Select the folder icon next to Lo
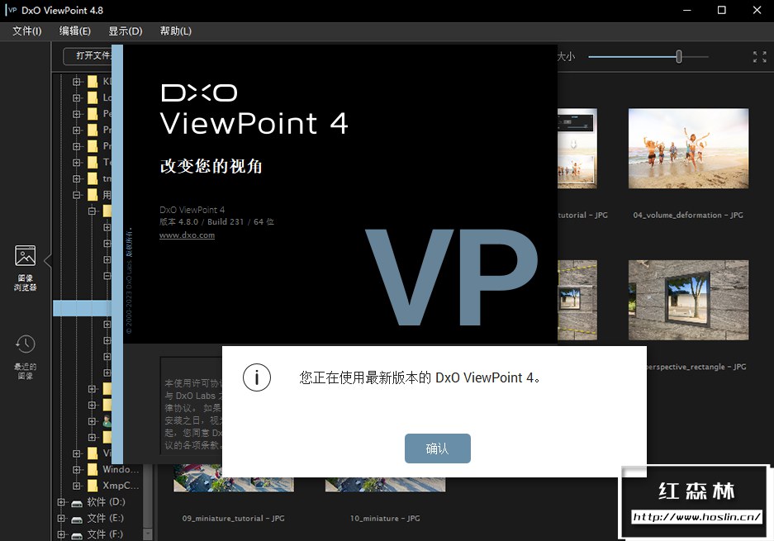Image resolution: width=774 pixels, height=541 pixels. (x=93, y=97)
